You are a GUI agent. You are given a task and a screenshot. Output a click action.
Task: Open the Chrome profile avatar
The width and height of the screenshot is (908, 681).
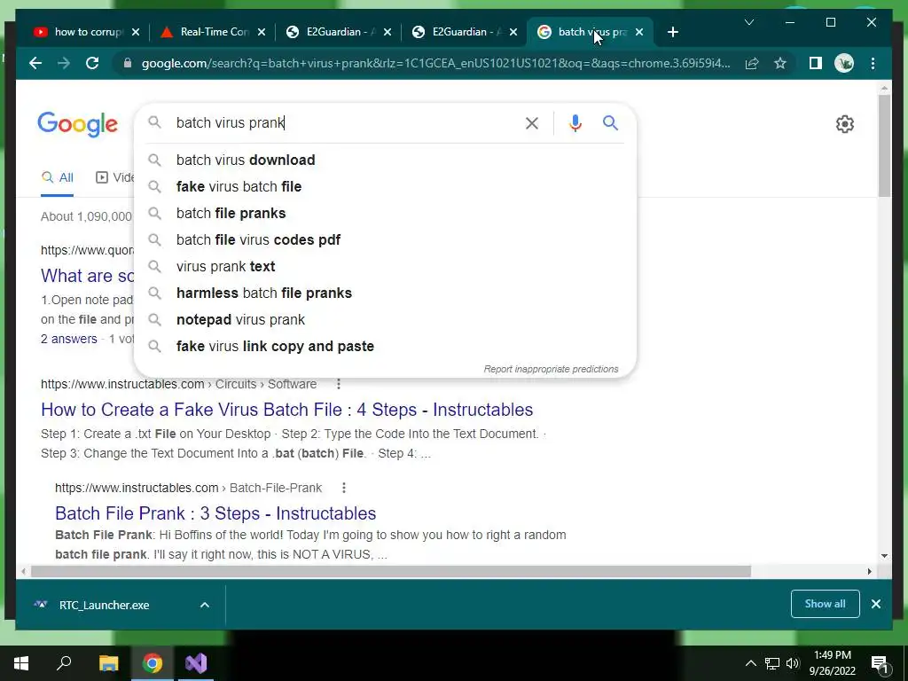(844, 63)
